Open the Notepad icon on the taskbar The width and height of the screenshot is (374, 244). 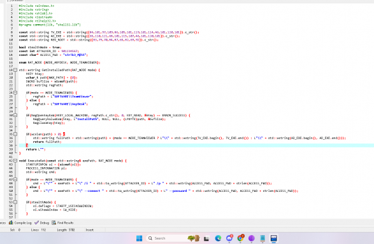[x=263, y=238]
